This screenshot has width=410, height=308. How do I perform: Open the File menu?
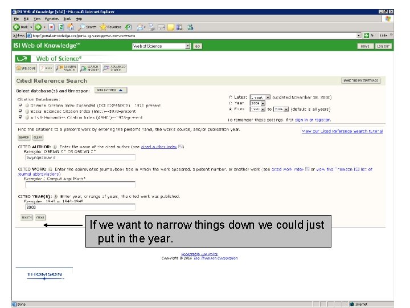(17, 19)
